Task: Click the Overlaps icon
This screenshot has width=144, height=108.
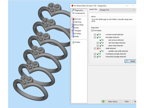Action: 73,34
